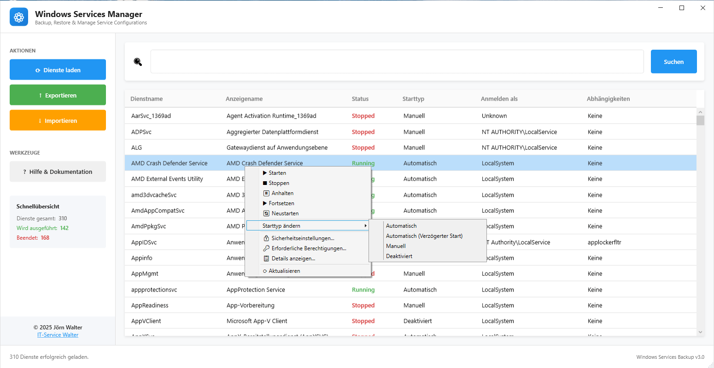Click the gear app logo icon

19,17
